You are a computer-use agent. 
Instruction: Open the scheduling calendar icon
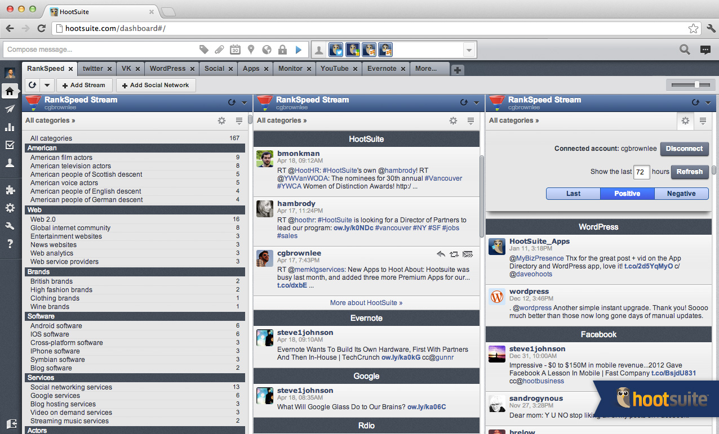point(235,50)
